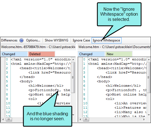Screen dimensions: 151x129
Task: Click the green New color legend
Action: (x=119, y=54)
